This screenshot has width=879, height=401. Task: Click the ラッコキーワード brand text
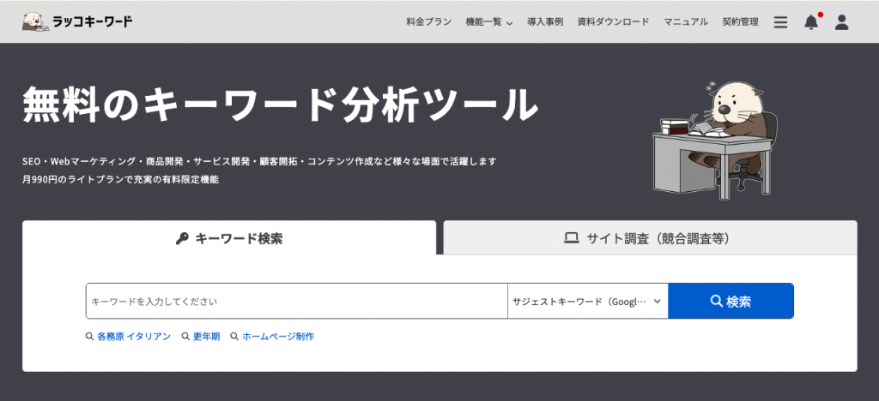coord(93,21)
